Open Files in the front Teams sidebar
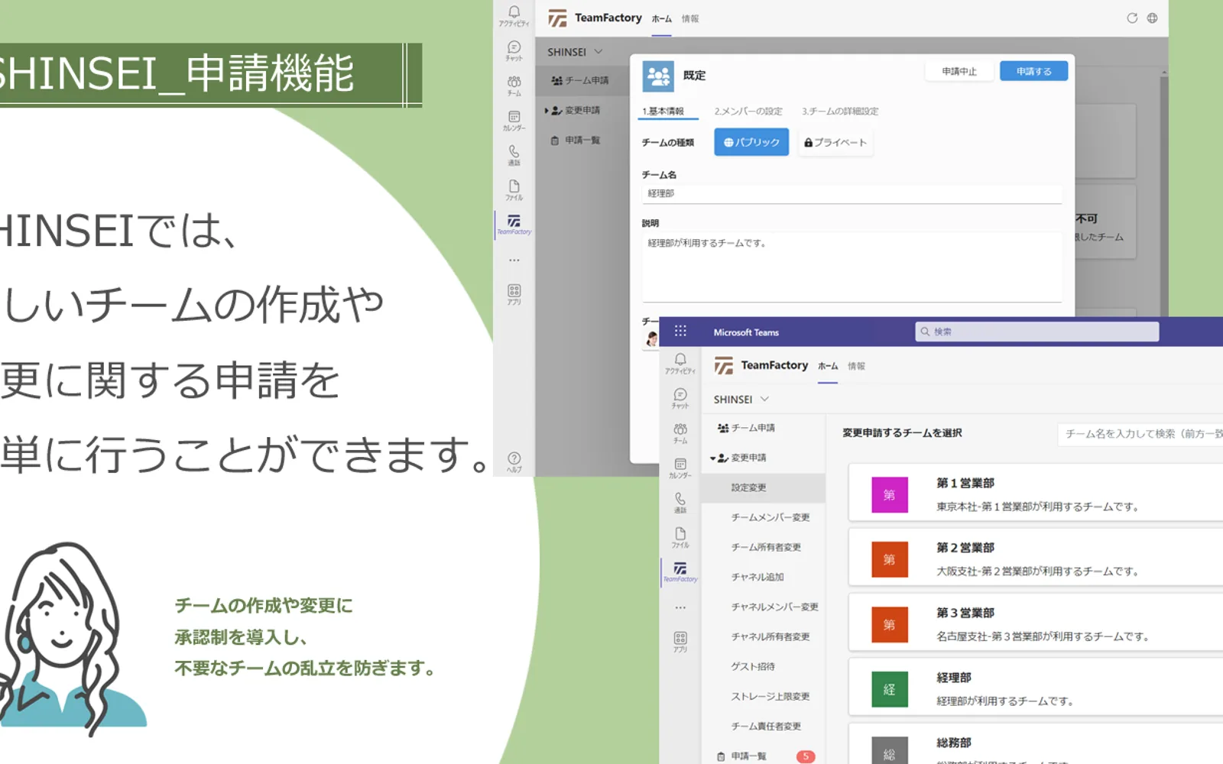Screen dimensions: 1223x764 click(x=680, y=537)
